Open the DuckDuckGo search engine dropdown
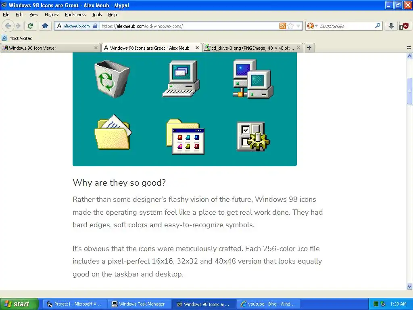The height and width of the screenshot is (310, 413). click(312, 26)
